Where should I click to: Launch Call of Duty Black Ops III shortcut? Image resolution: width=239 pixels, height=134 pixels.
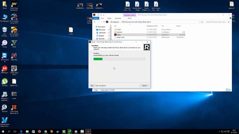tap(14, 109)
